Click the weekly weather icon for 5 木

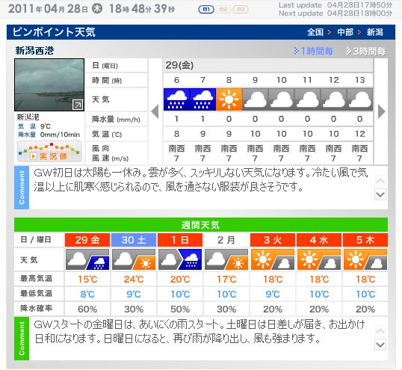coord(365,259)
